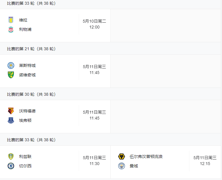Open match time 5月10日周二 12:00
222x180 pixels.
(95, 24)
